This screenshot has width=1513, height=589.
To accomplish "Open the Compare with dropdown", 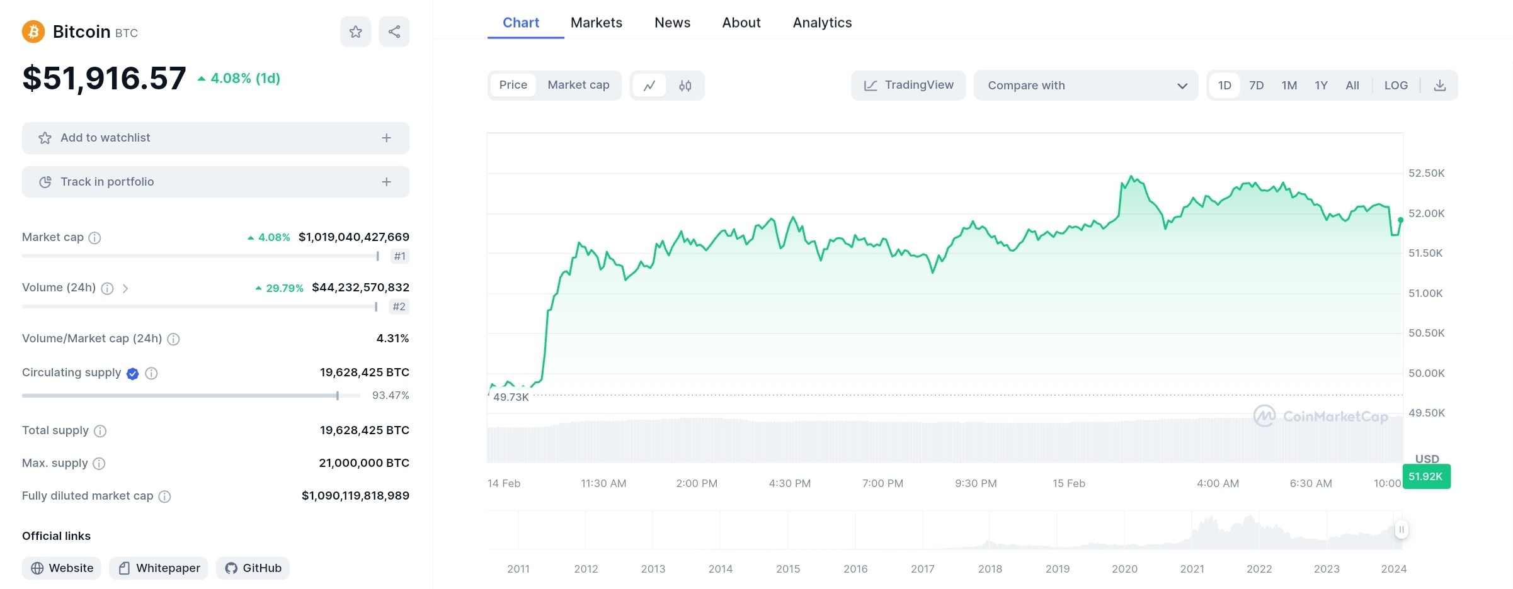I will tap(1086, 86).
